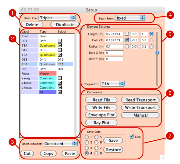Click the blue Fit type cell

[48, 92]
